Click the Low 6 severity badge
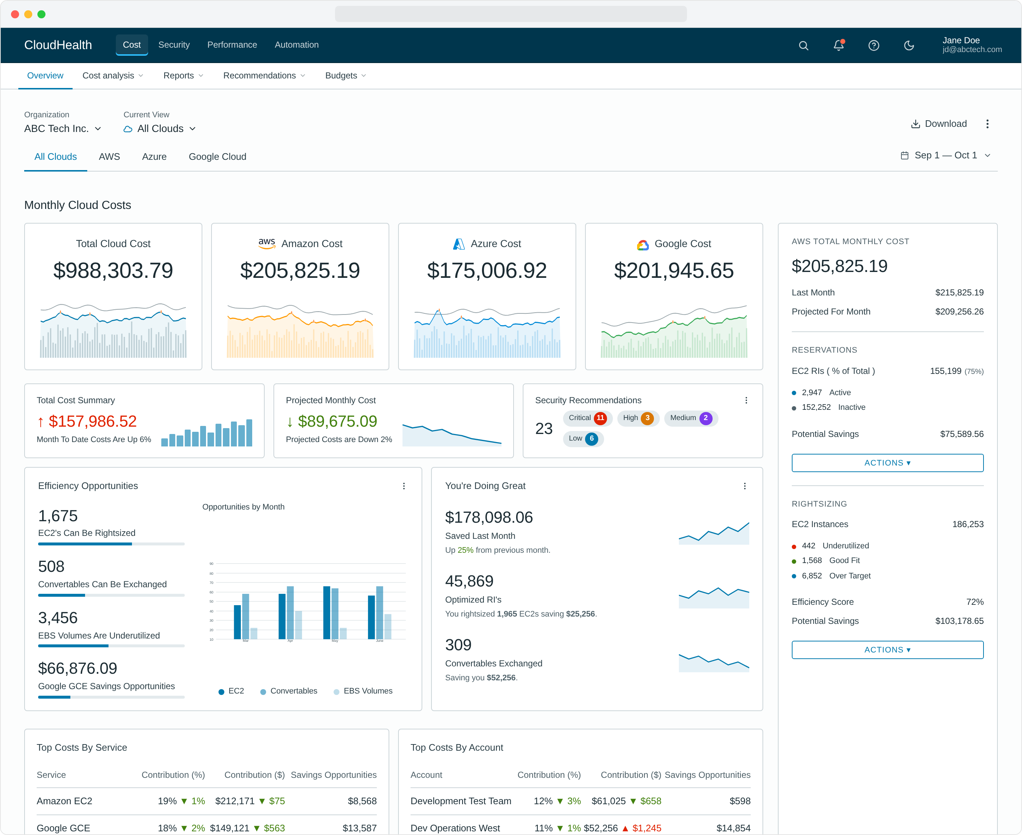Viewport: 1022px width, 835px height. 582,439
